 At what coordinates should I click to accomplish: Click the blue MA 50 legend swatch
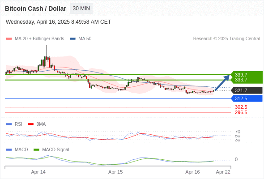72,39
